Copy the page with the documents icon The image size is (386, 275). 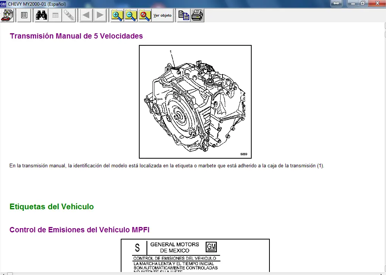pos(184,15)
